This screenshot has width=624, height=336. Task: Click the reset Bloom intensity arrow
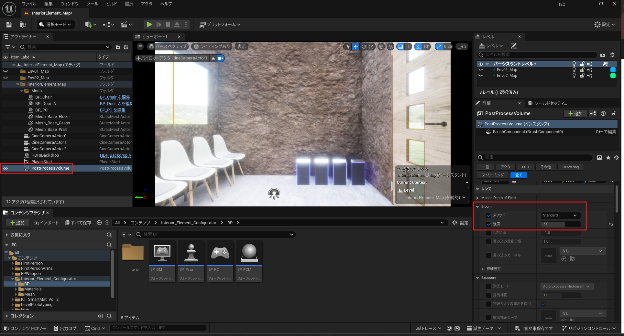tap(611, 224)
